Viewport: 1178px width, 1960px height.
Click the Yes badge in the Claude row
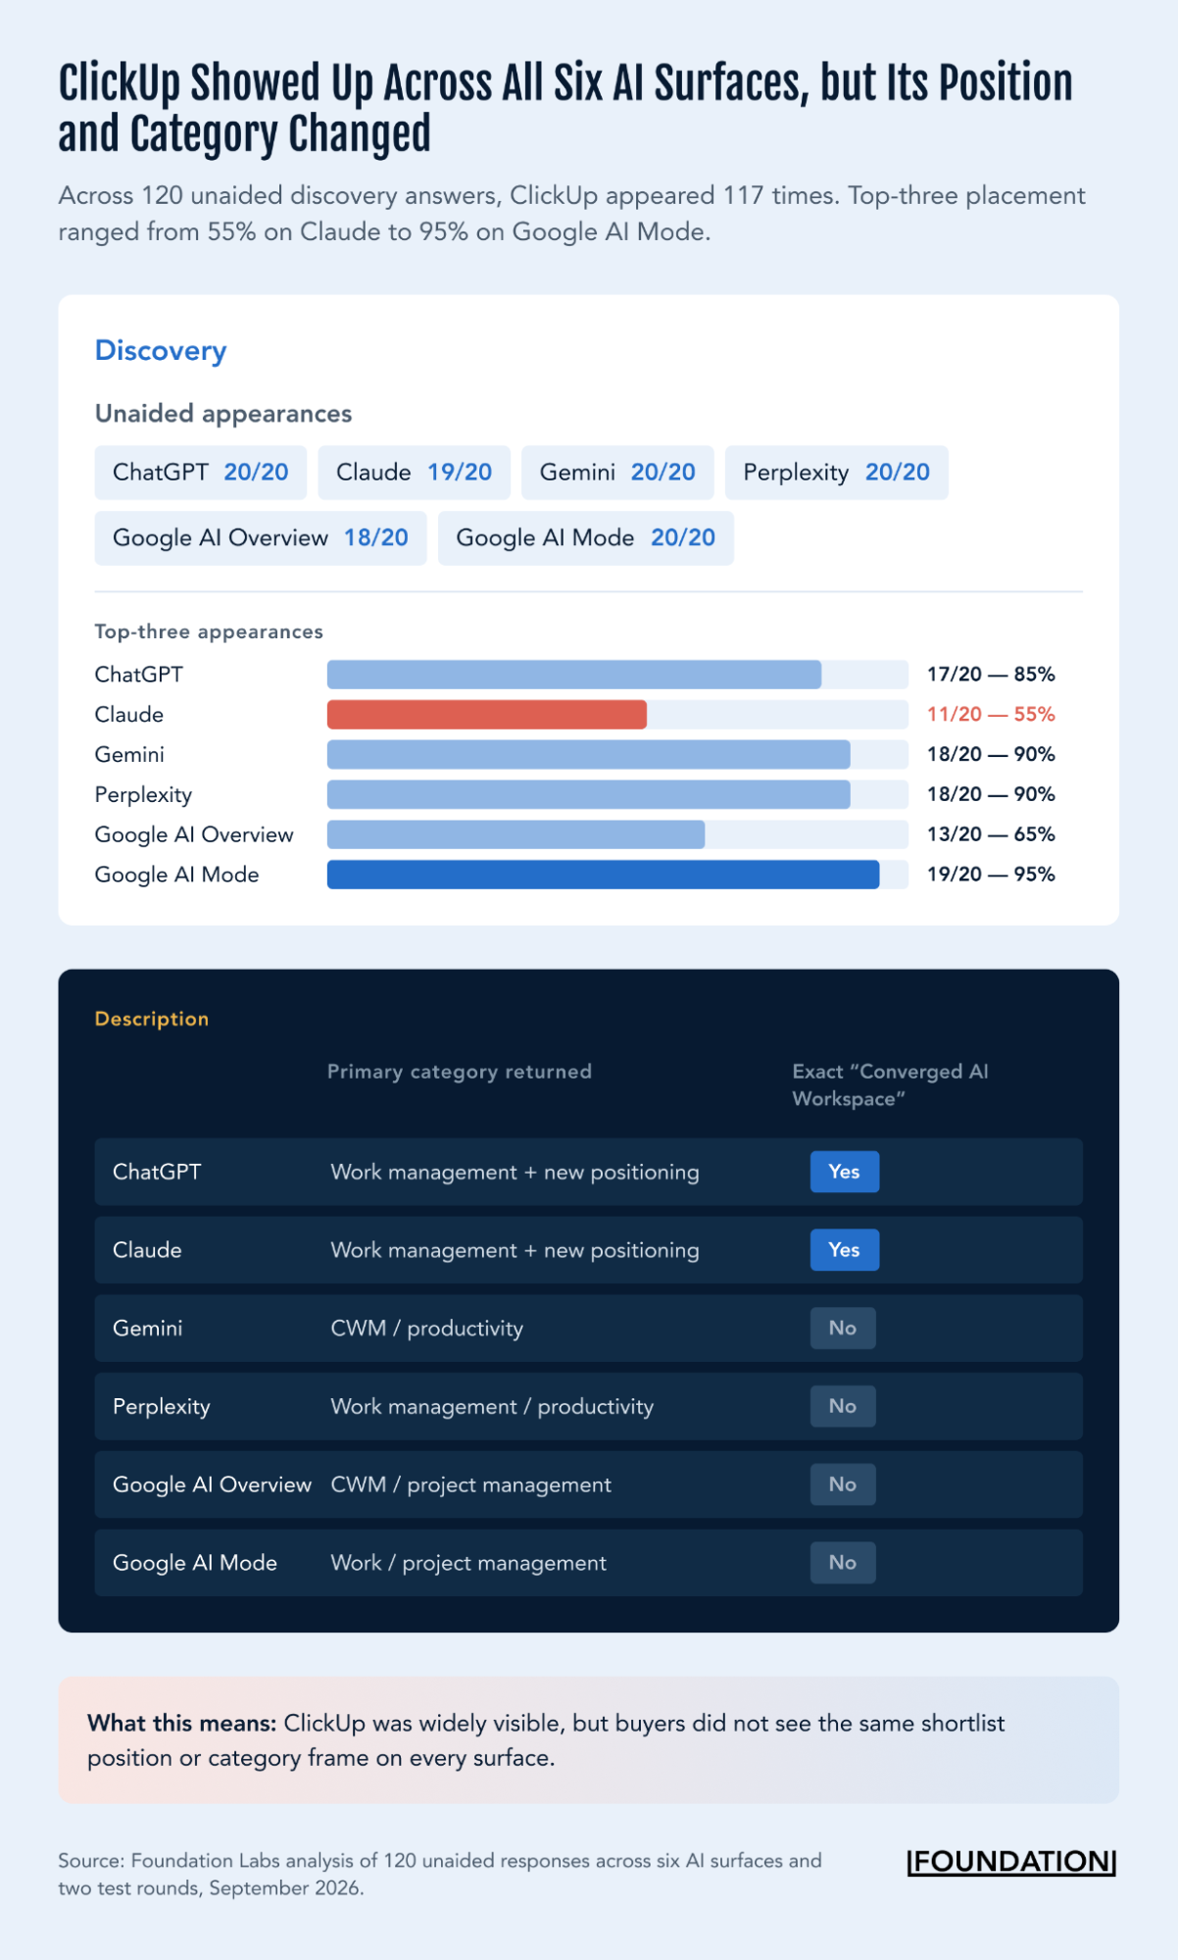tap(844, 1250)
